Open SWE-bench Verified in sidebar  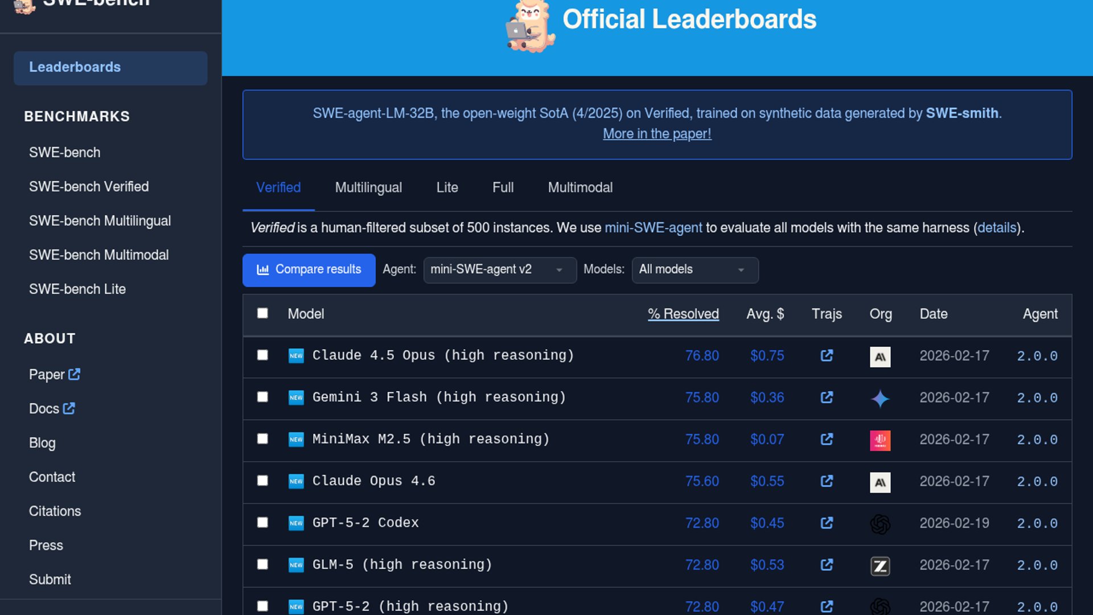89,187
